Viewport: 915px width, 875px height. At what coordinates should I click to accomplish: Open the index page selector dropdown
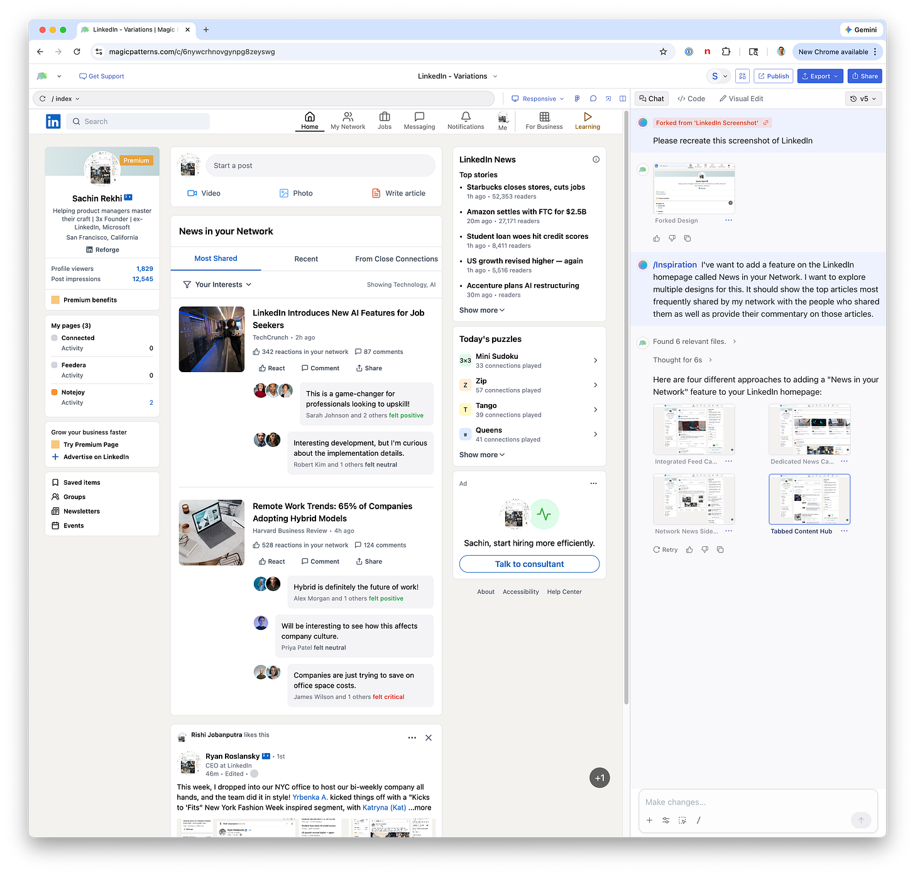pyautogui.click(x=65, y=99)
